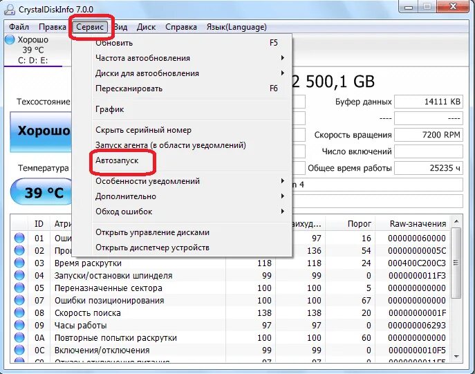Click status icon for attribute 01
This screenshot has height=374, width=475.
tap(19, 238)
